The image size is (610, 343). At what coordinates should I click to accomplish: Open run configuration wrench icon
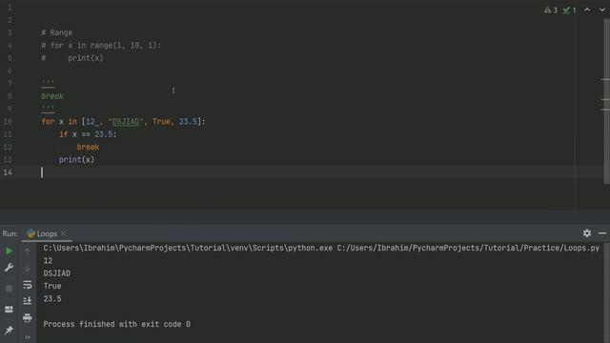pos(9,267)
